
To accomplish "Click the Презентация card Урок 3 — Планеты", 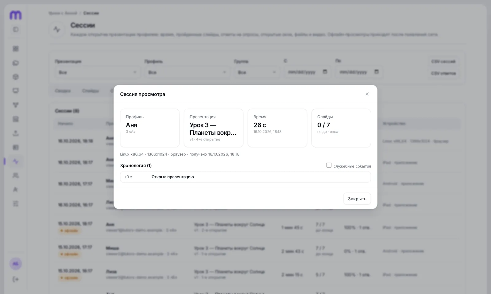I will coord(214,128).
